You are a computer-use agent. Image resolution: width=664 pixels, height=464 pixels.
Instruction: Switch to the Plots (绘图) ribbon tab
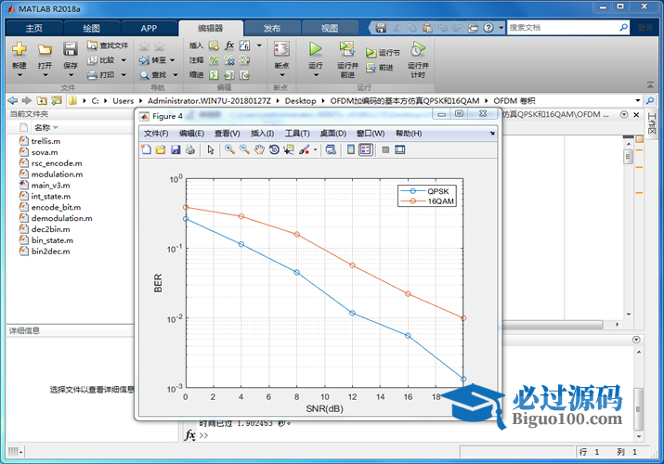coord(92,28)
